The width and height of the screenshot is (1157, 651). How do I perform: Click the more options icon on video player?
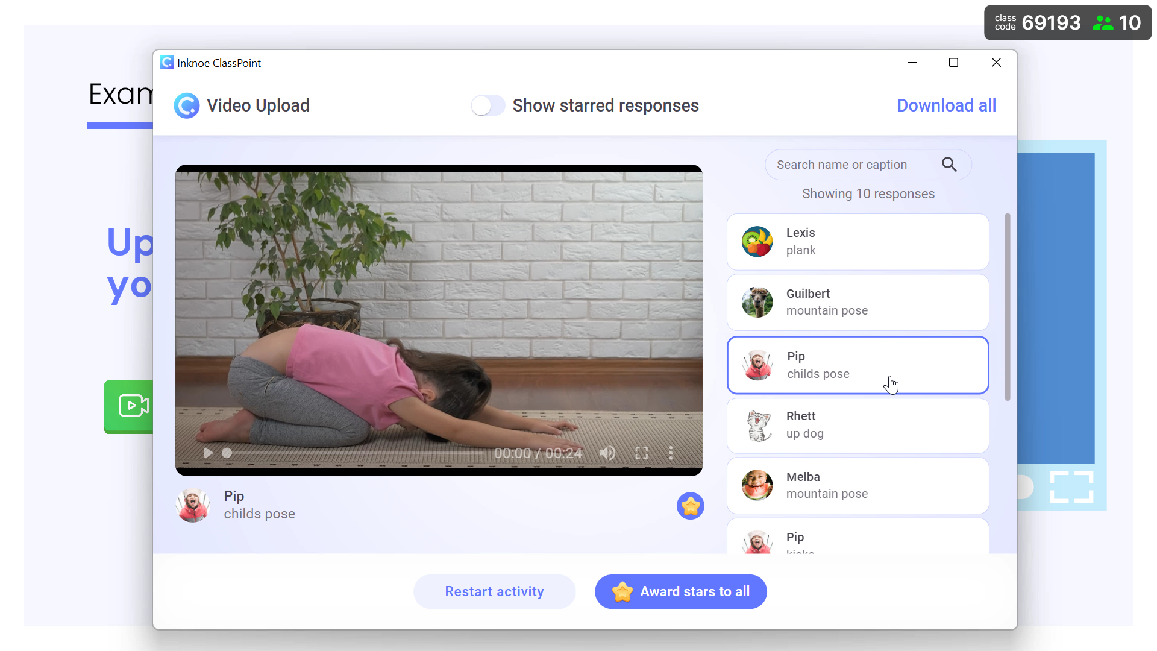(671, 452)
